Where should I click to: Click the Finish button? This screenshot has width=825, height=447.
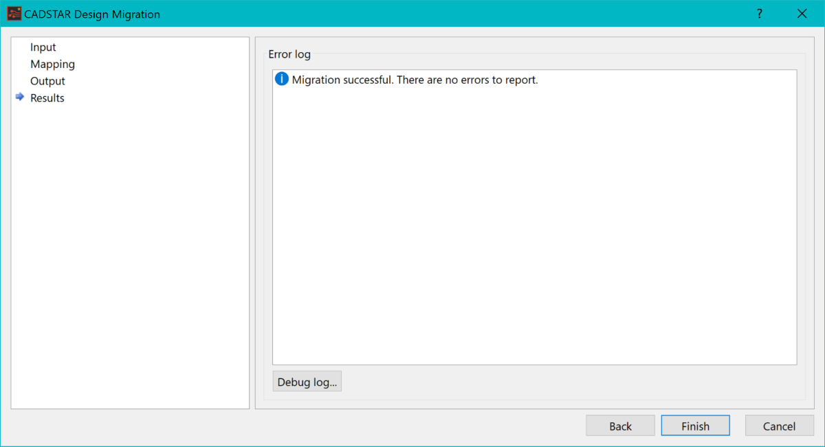695,426
